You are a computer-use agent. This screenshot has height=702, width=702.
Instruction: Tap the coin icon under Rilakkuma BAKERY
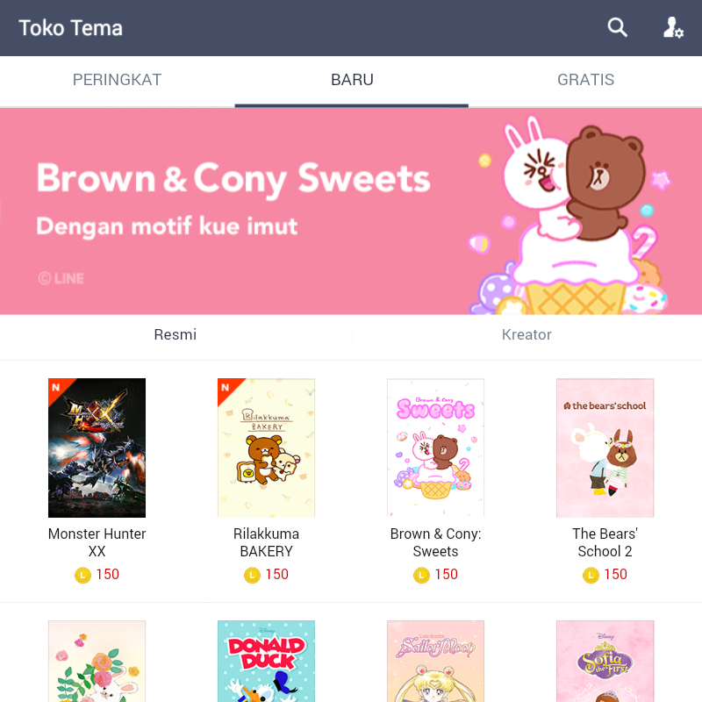click(x=252, y=575)
